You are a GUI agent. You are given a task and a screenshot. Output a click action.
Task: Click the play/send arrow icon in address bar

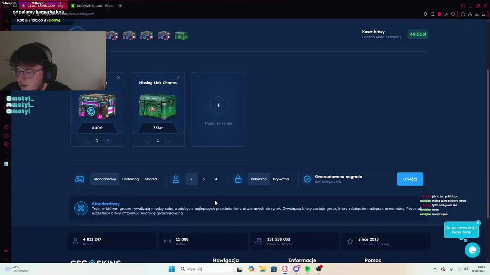tap(446, 14)
